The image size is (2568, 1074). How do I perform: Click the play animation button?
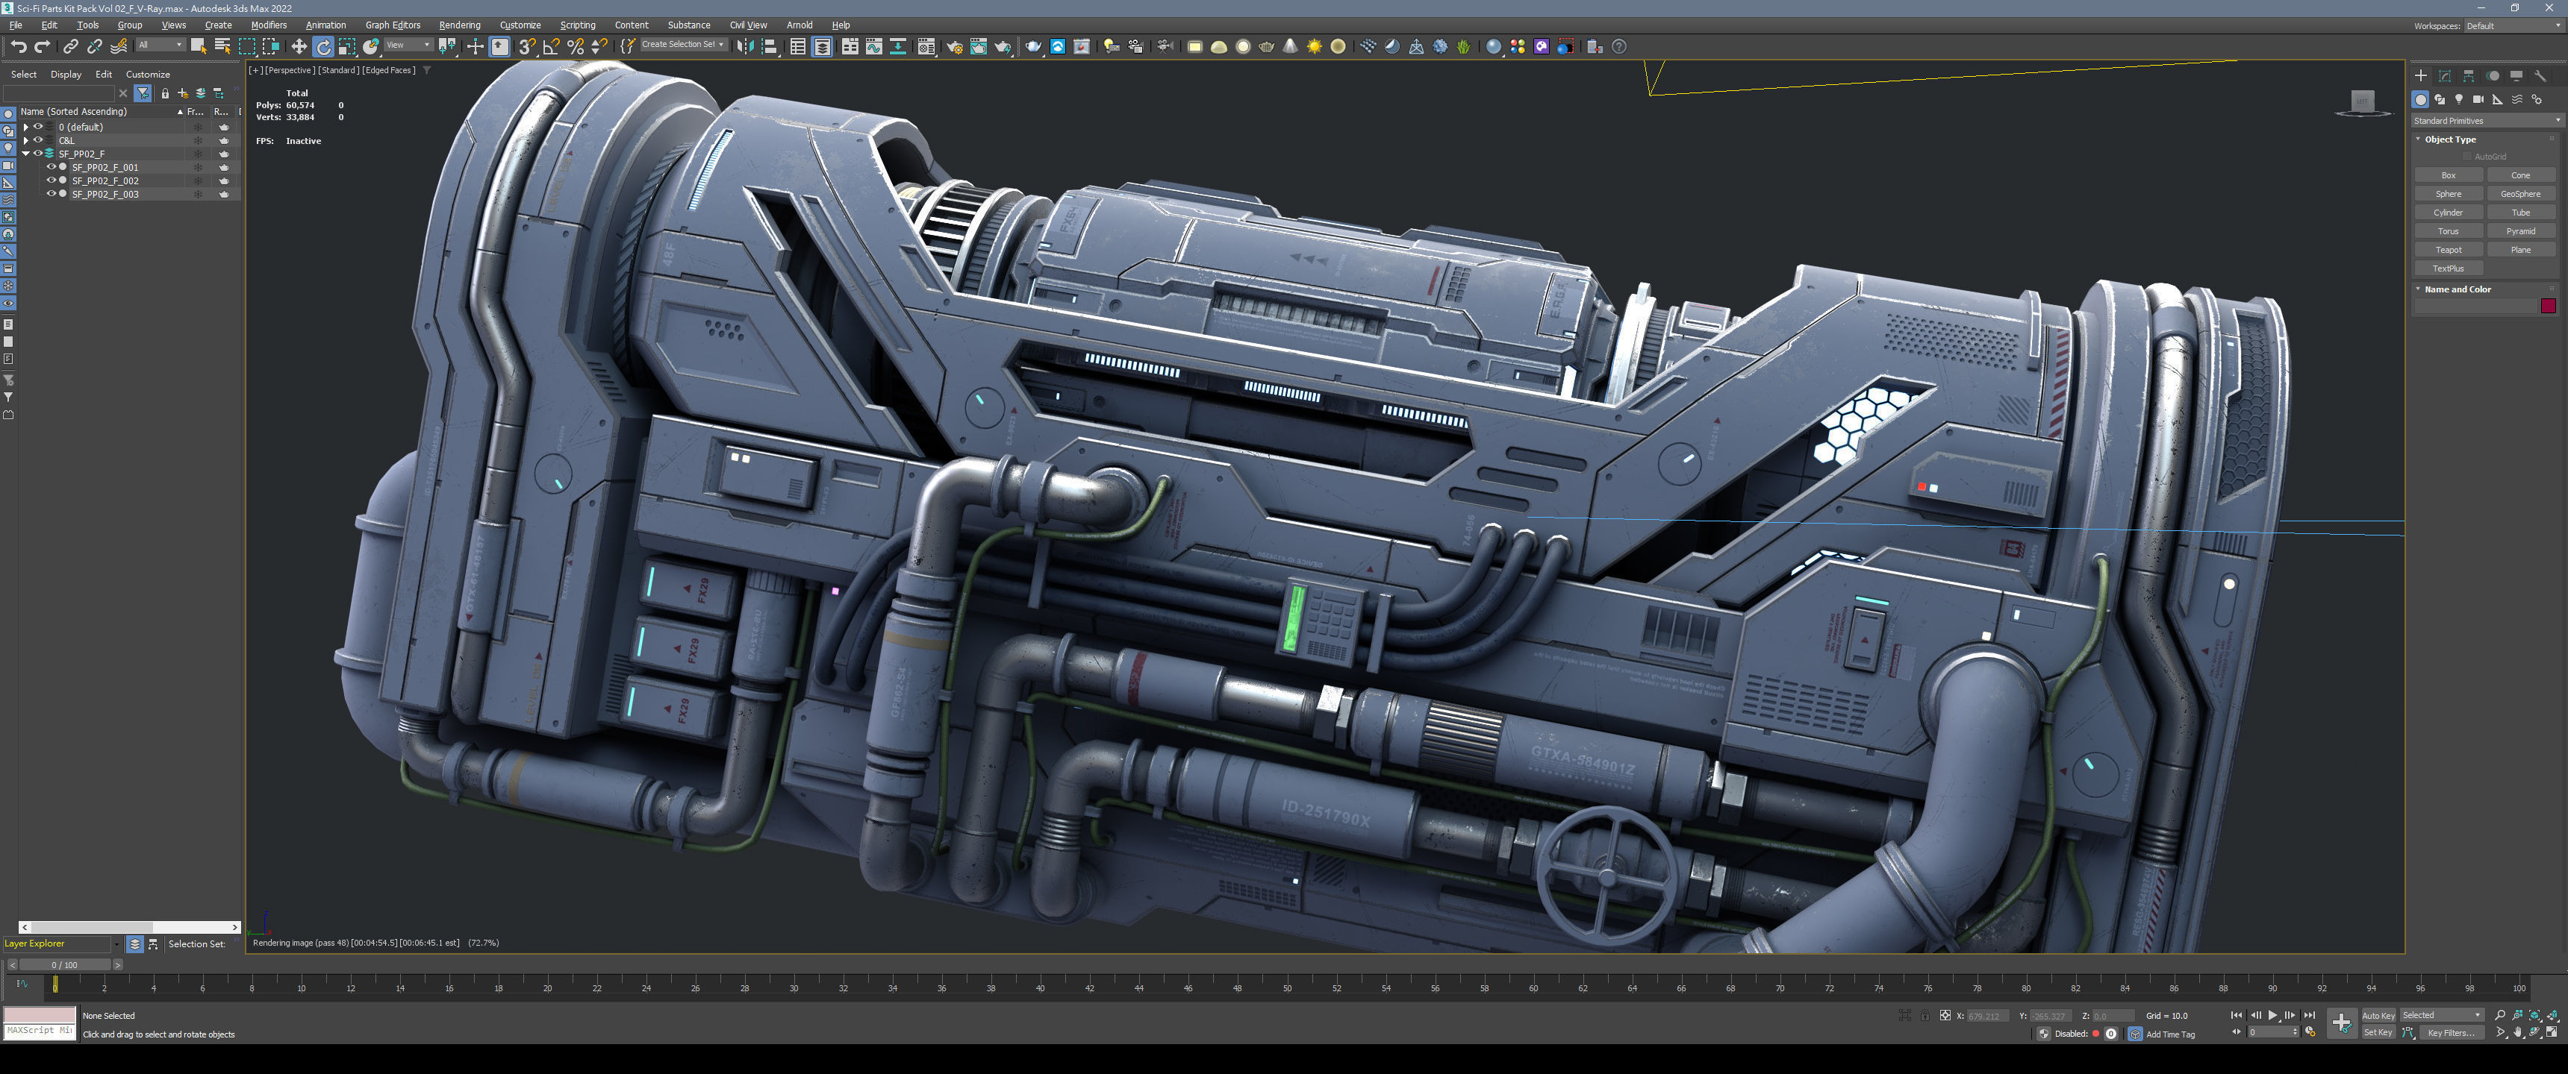(x=2272, y=1015)
